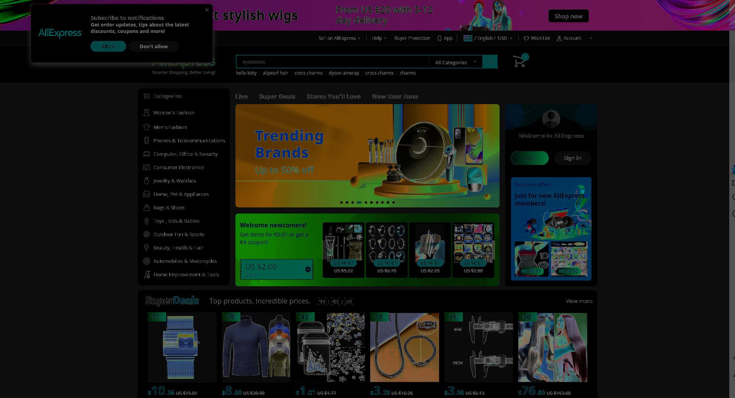Image resolution: width=735 pixels, height=398 pixels.
Task: Click Consumer Electronics camera icon
Action: click(x=146, y=167)
